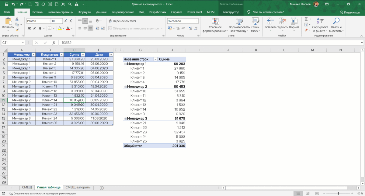Screen dimensions: 365x196
Task: Center text horizontally in the cell
Action: point(85,28)
